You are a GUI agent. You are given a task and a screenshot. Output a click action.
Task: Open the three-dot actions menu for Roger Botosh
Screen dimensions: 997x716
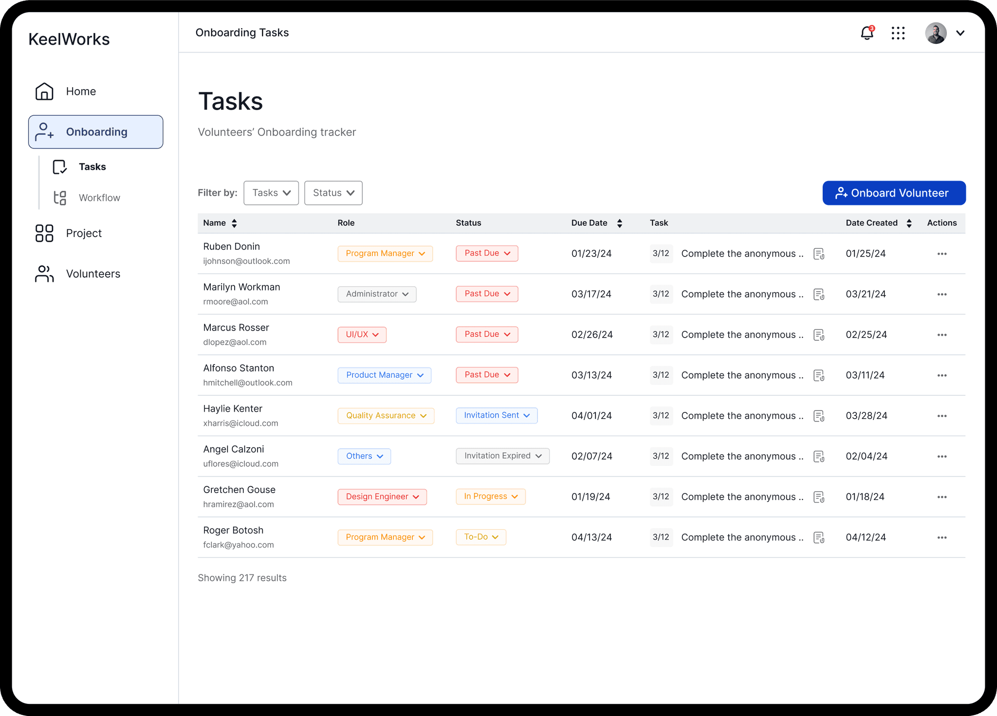point(942,537)
